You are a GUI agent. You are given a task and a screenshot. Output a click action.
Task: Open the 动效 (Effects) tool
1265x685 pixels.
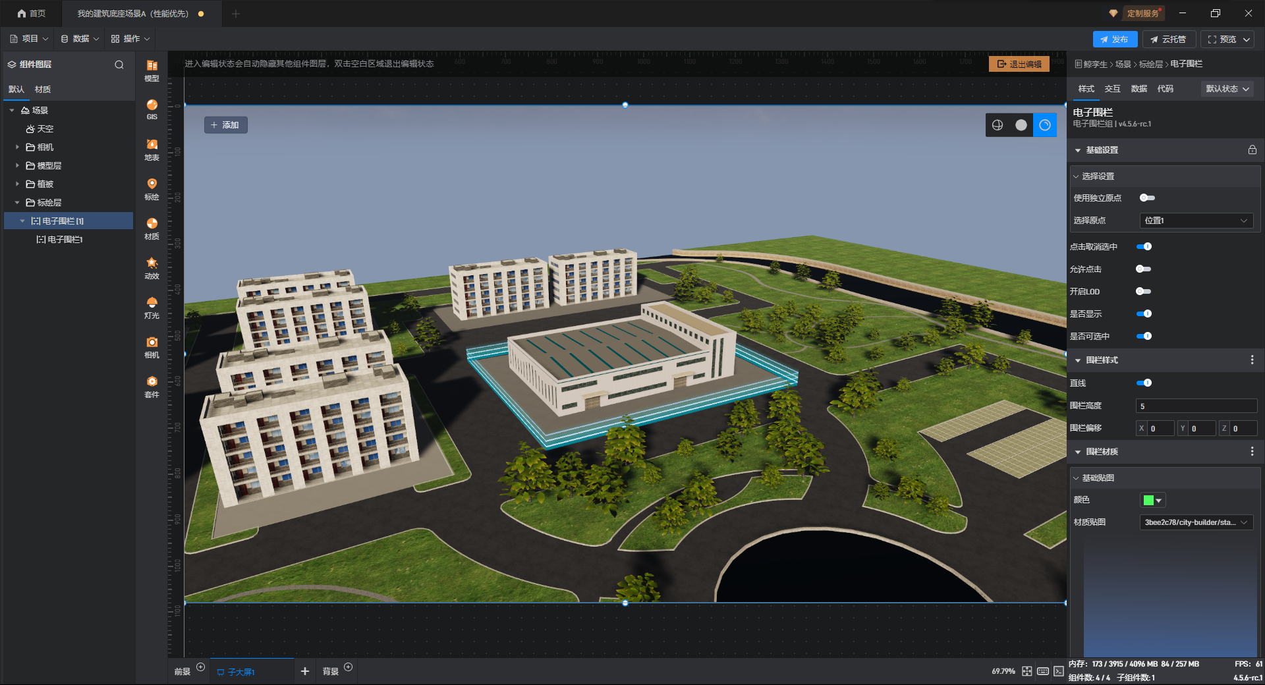[152, 267]
